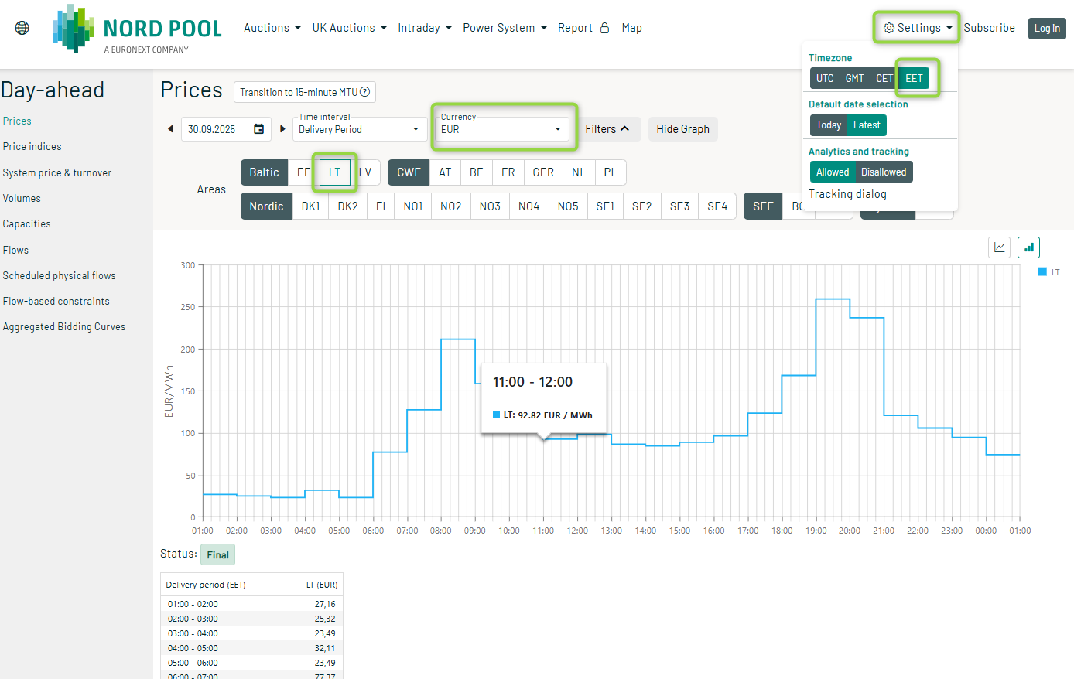The image size is (1074, 679).
Task: Click the help icon beside 15-minute MTU
Action: click(x=365, y=92)
